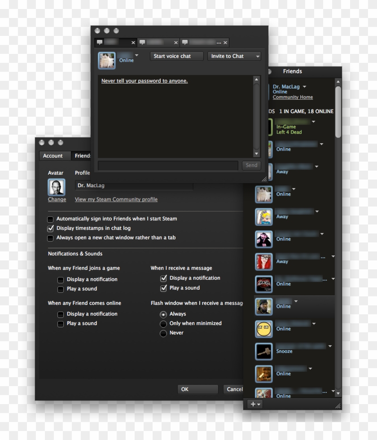Click the chat log vertical scrollbar

(x=256, y=117)
